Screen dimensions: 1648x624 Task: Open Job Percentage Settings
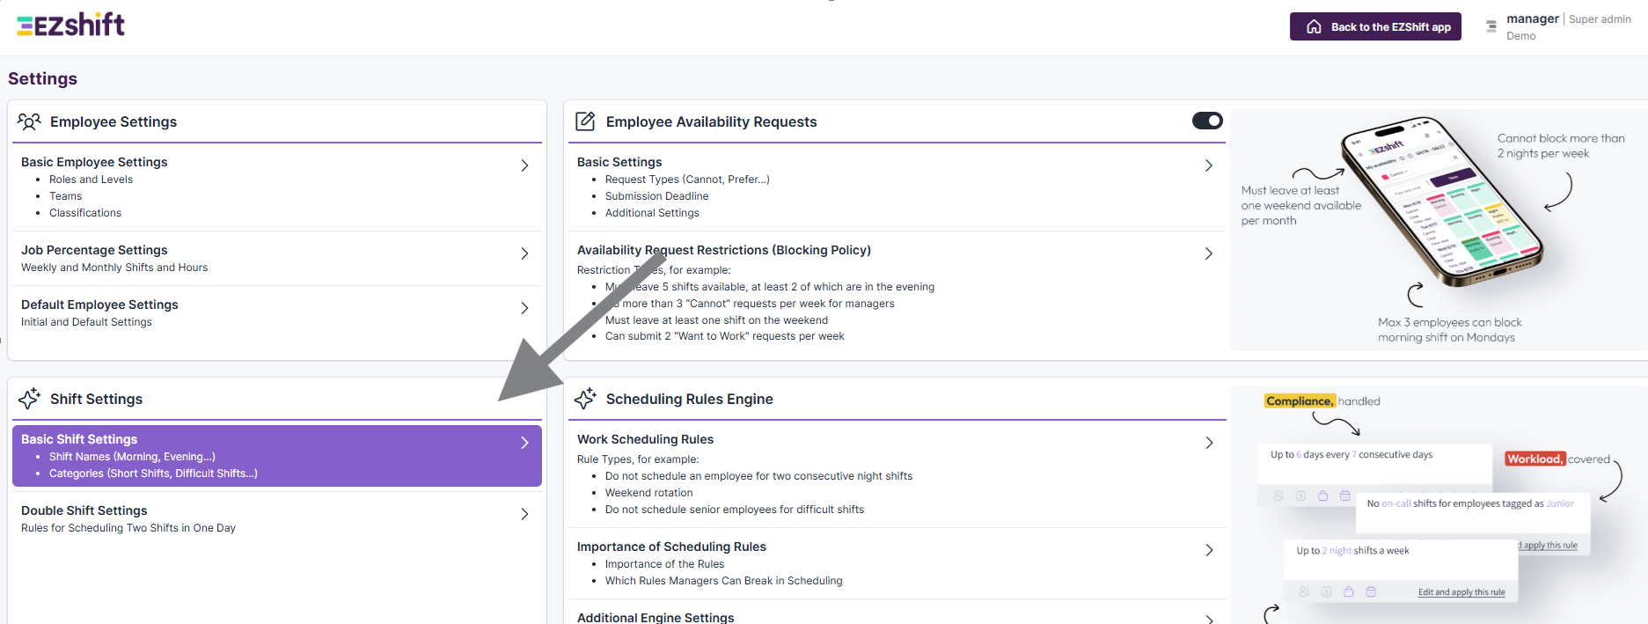point(277,258)
